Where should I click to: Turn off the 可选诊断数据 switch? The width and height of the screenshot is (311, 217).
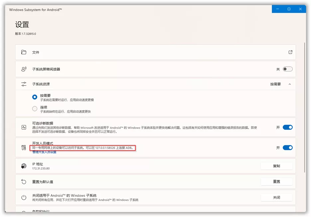(288, 127)
